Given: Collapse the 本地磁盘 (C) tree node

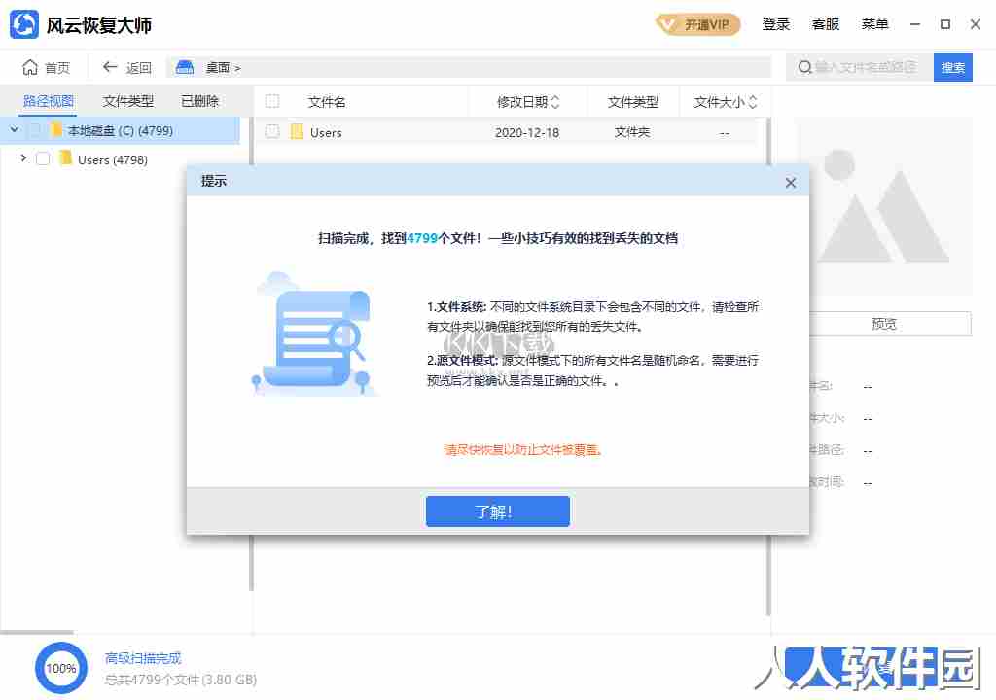Looking at the screenshot, I should point(15,130).
